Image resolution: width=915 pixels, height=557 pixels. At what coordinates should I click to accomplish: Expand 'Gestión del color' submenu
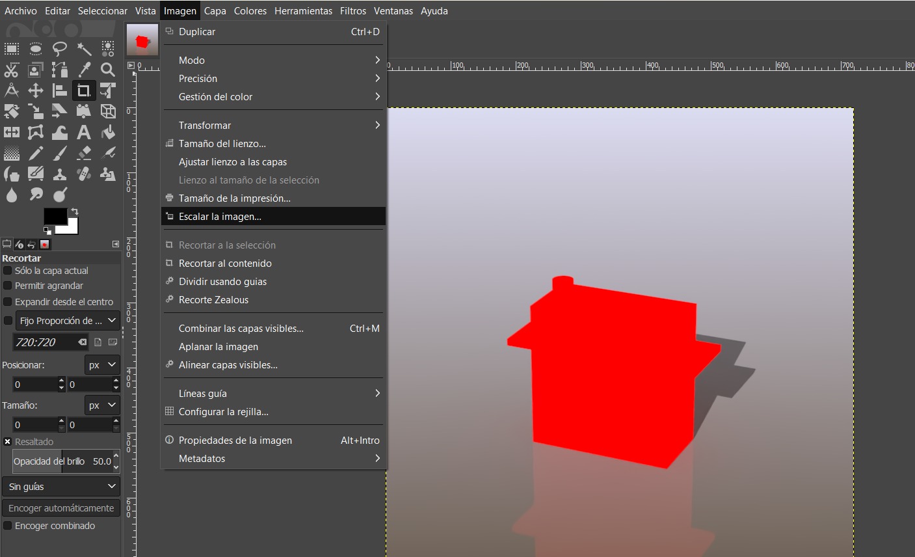coord(273,97)
